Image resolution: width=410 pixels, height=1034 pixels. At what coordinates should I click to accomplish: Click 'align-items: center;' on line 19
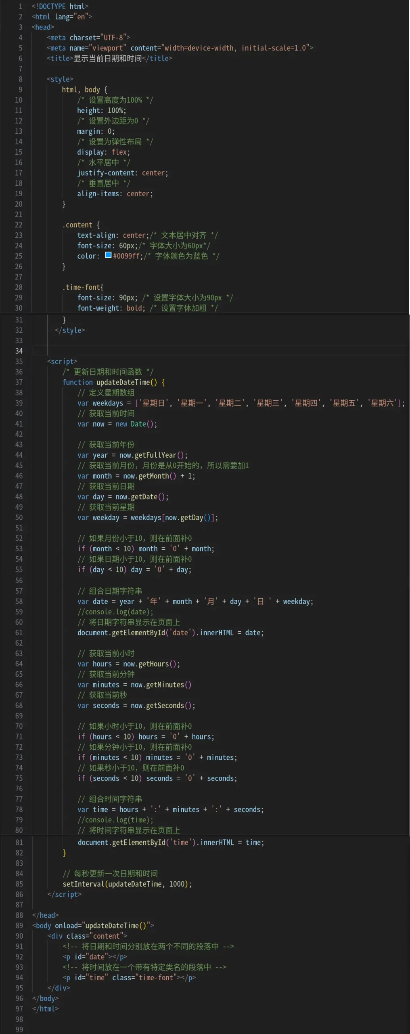(x=115, y=194)
